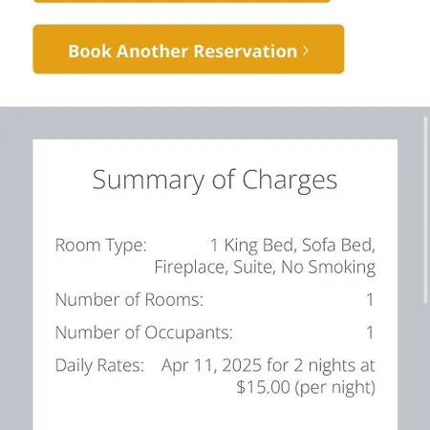
Task: Select the Number of Occupants label
Action: pyautogui.click(x=143, y=333)
